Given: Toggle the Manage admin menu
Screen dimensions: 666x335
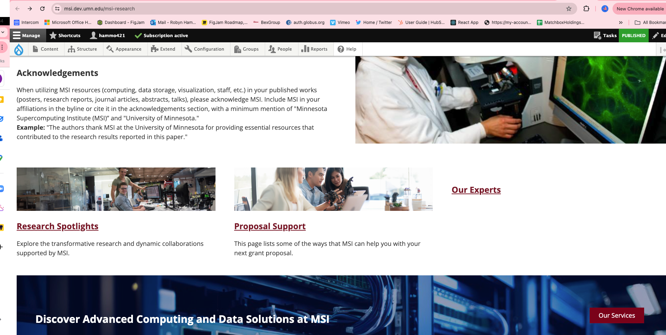Looking at the screenshot, I should 27,35.
